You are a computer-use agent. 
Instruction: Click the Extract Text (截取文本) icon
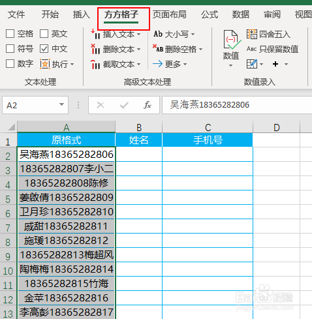pos(95,65)
